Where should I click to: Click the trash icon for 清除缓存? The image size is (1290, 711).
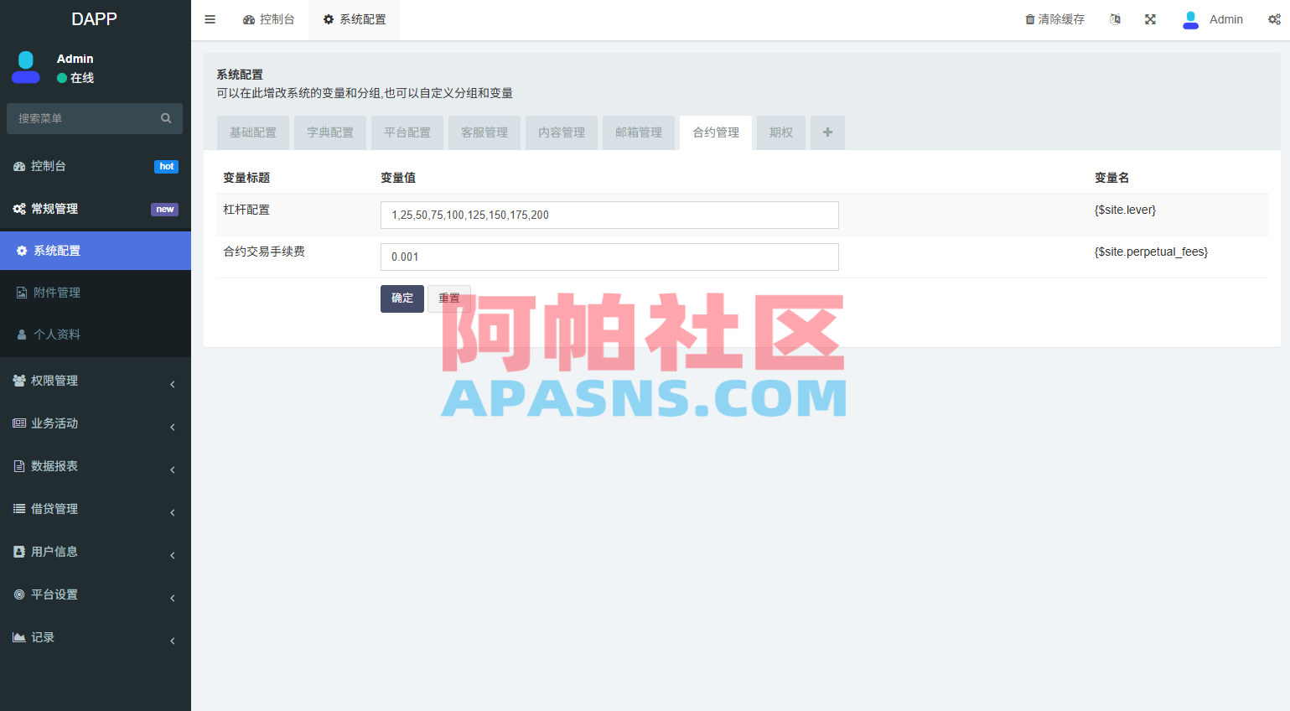[1030, 19]
